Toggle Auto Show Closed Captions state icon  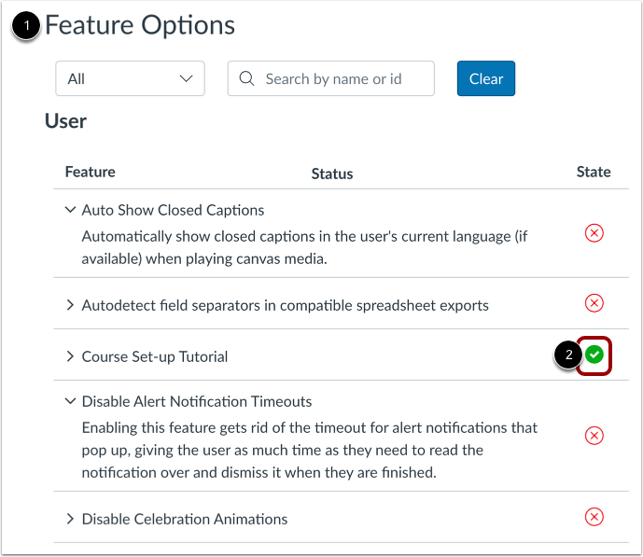pos(594,233)
